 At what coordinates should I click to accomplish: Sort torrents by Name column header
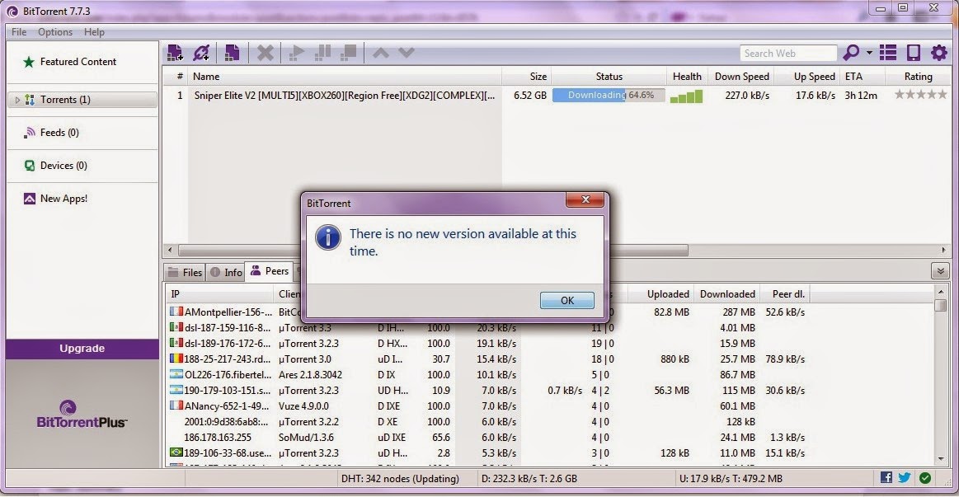(345, 77)
